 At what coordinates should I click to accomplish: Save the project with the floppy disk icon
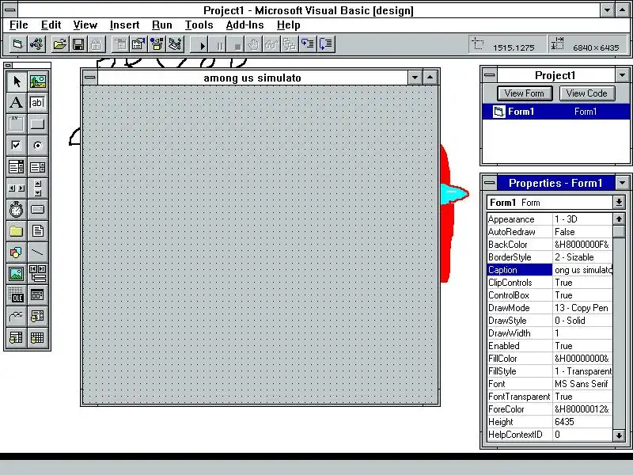78,44
